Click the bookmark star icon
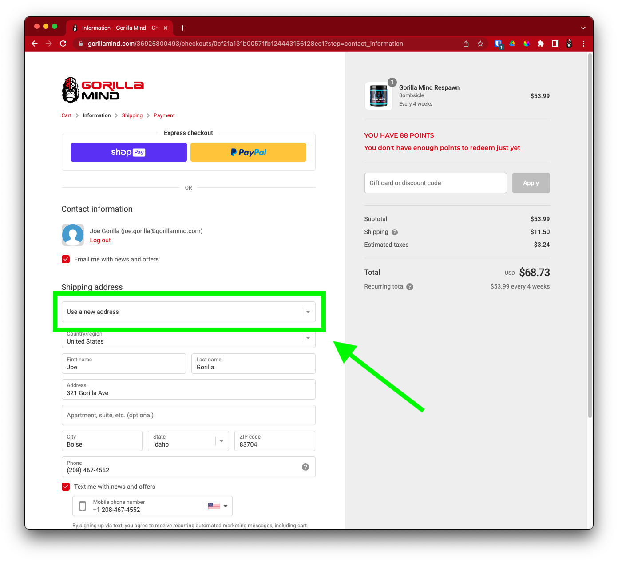618x562 pixels. tap(480, 44)
